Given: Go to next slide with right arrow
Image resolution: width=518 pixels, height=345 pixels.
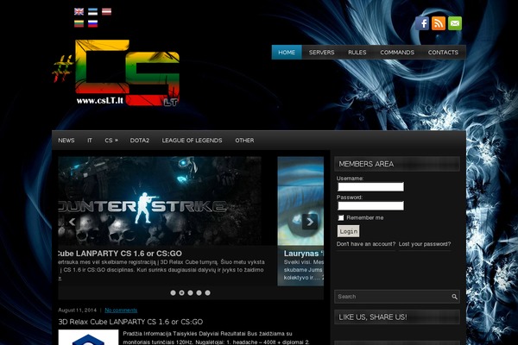Looking at the screenshot, I should click(x=310, y=222).
